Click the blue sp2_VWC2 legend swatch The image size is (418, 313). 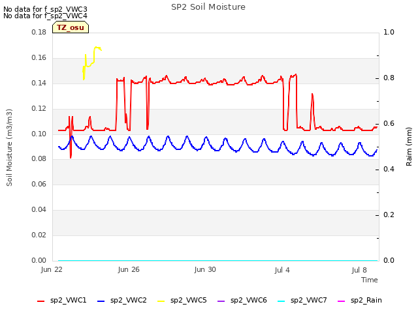click(101, 301)
